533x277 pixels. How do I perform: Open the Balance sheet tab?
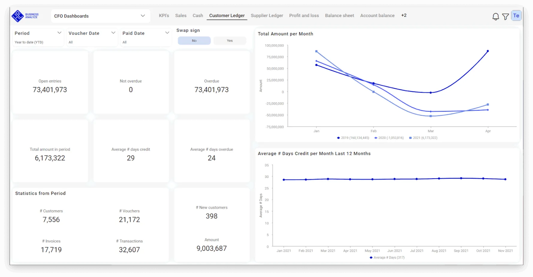(x=339, y=16)
